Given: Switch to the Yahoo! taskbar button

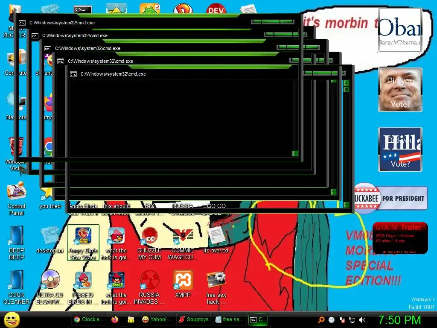Looking at the screenshot, I should pyautogui.click(x=157, y=319).
